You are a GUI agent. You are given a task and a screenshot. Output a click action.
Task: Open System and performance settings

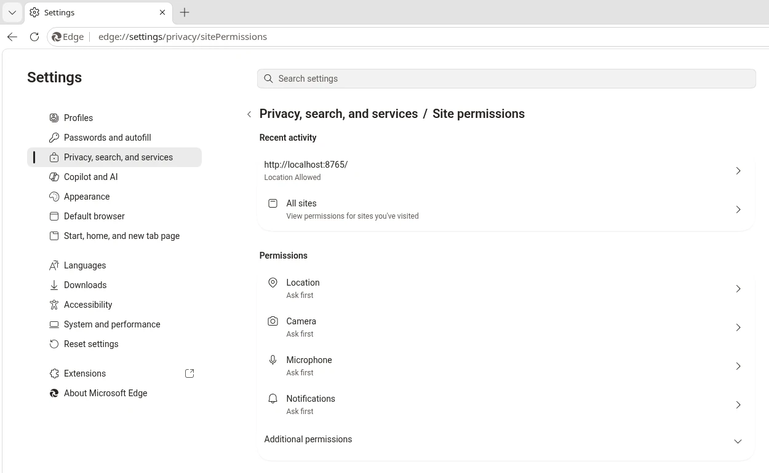coord(114,324)
